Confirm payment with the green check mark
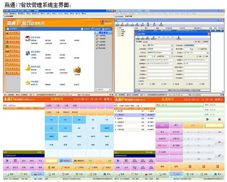227x182 pixels. (x=219, y=155)
